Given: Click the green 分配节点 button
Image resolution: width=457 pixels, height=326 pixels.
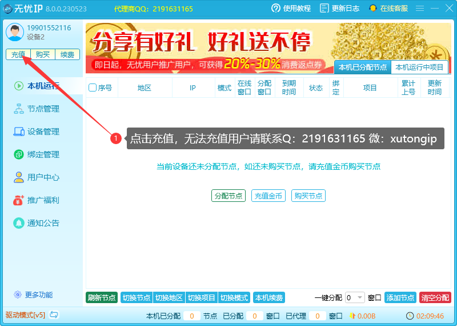Looking at the screenshot, I should click(228, 196).
